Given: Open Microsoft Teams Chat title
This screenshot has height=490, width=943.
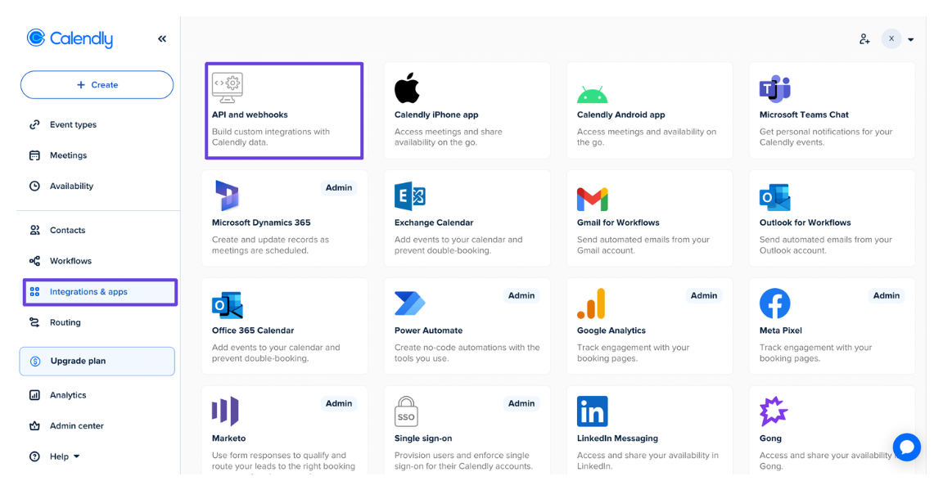Looking at the screenshot, I should [804, 115].
